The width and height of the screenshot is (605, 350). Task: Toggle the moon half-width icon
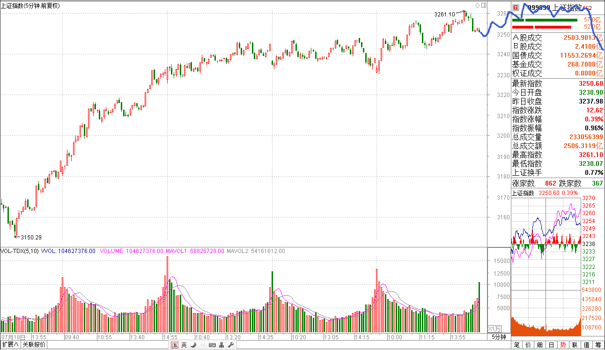tap(193, 345)
